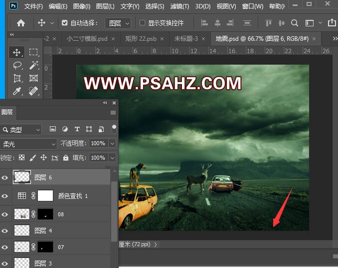The height and width of the screenshot is (268, 338).
Task: Filter layers by type T icon
Action: (77, 129)
